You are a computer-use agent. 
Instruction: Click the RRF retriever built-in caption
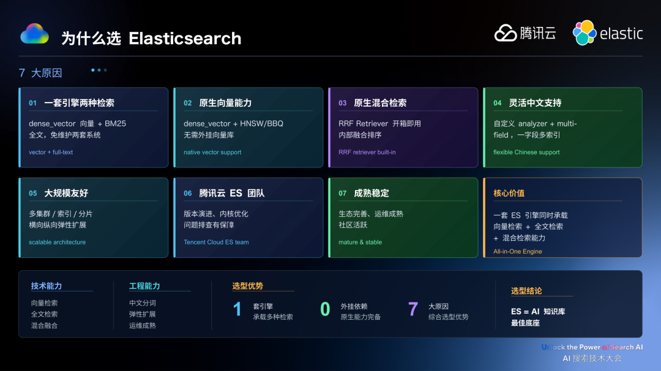click(367, 152)
